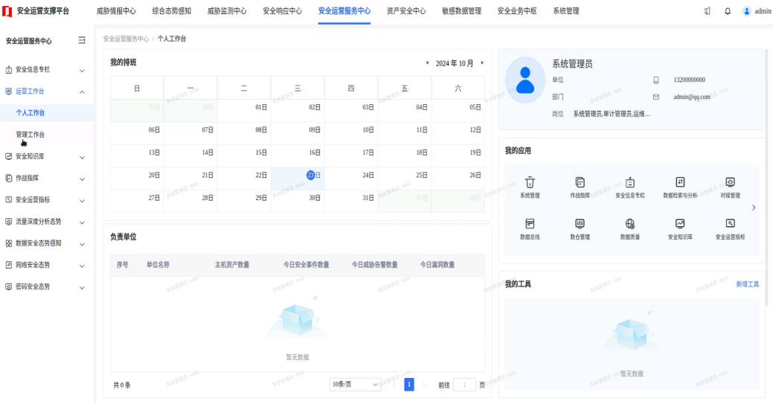The height and width of the screenshot is (404, 773).
Task: Click the 数据总线 app icon
Action: (x=530, y=224)
